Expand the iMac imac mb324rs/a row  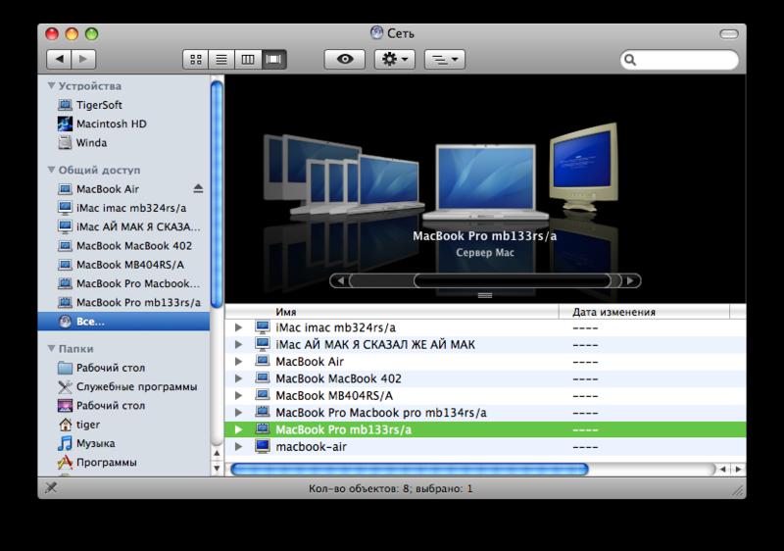coord(238,327)
